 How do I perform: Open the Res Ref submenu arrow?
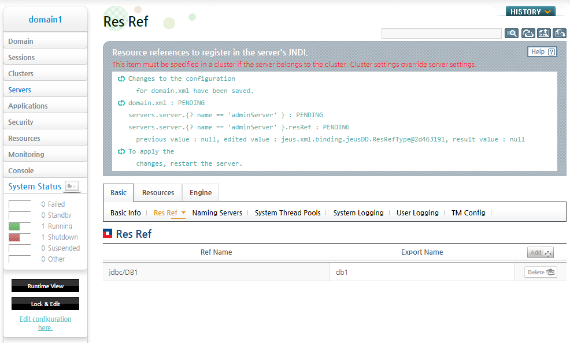click(184, 212)
